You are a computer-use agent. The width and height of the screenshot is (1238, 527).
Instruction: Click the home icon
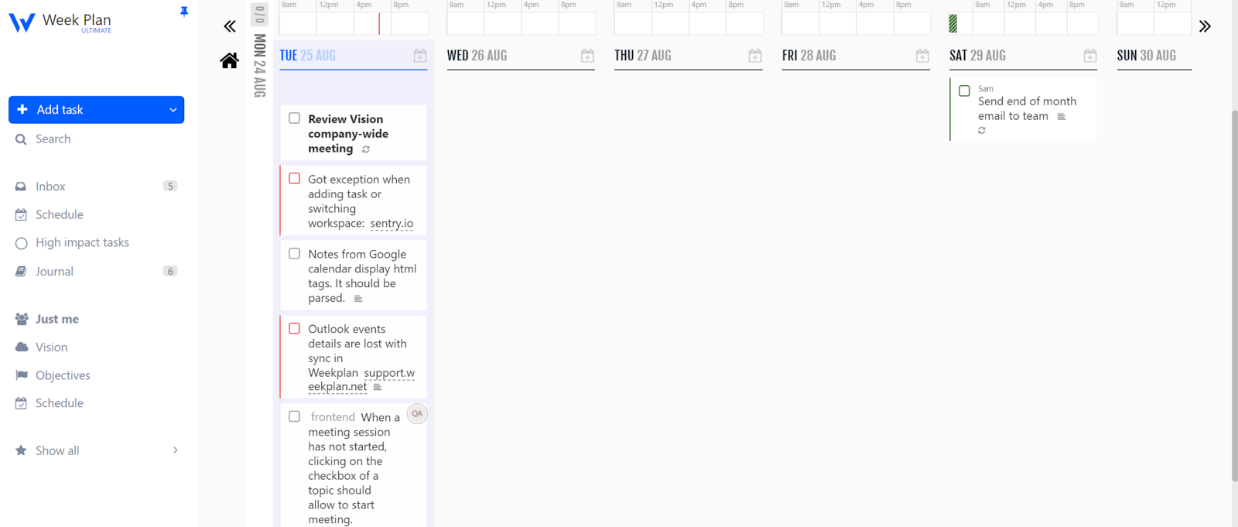pyautogui.click(x=229, y=60)
